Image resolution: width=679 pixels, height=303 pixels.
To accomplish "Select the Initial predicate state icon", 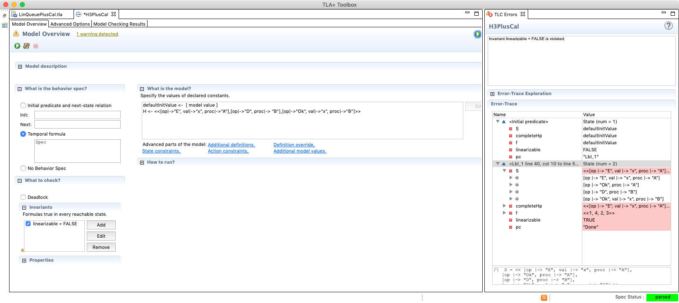I will 504,122.
